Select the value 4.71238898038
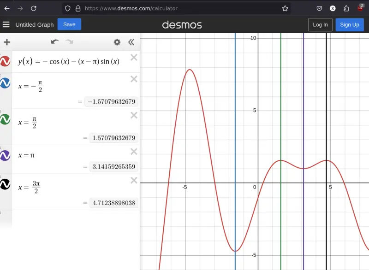This screenshot has width=369, height=270. [x=113, y=203]
